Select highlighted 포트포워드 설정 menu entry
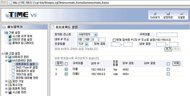The height and width of the screenshot is (96, 190). pyautogui.click(x=27, y=64)
